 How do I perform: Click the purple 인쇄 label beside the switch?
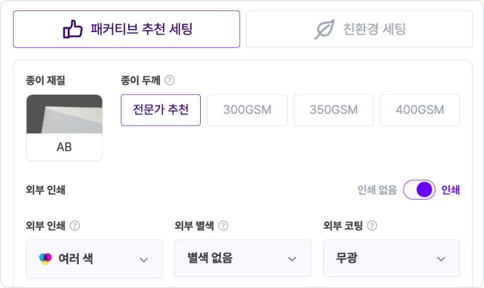450,190
